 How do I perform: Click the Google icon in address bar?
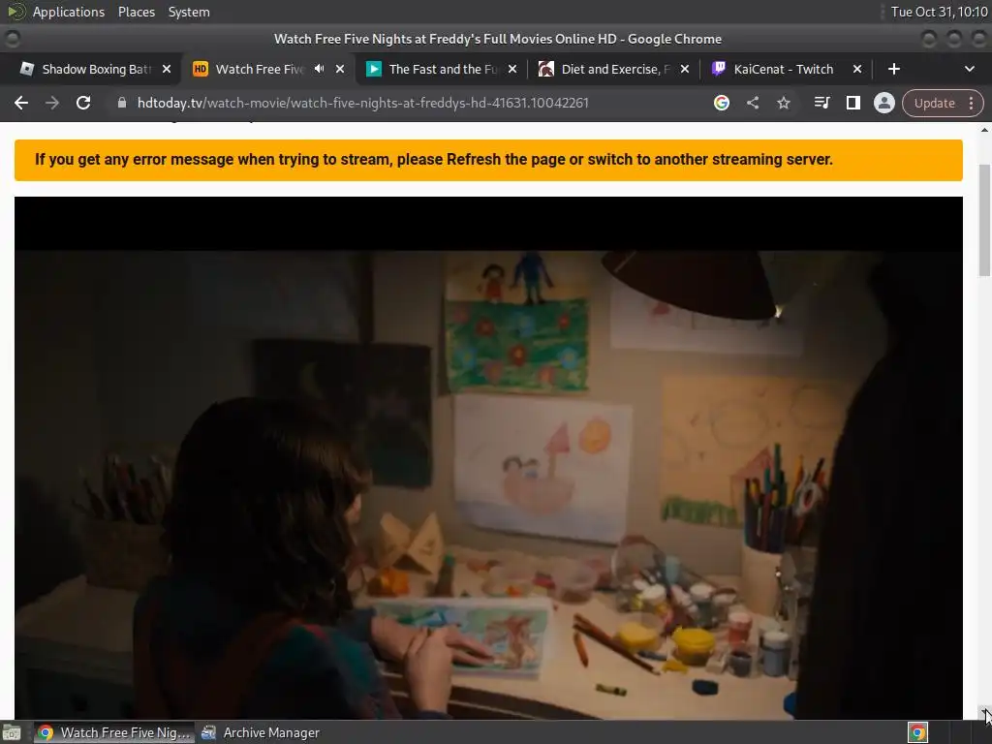coord(721,103)
